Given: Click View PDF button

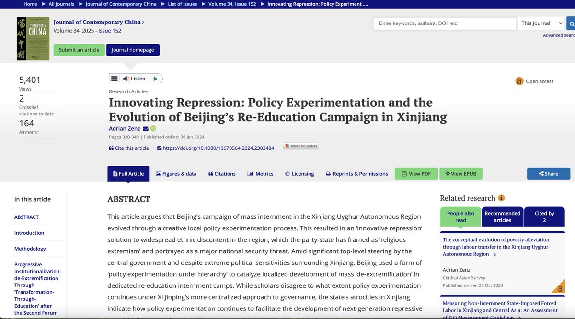Looking at the screenshot, I should [x=416, y=173].
